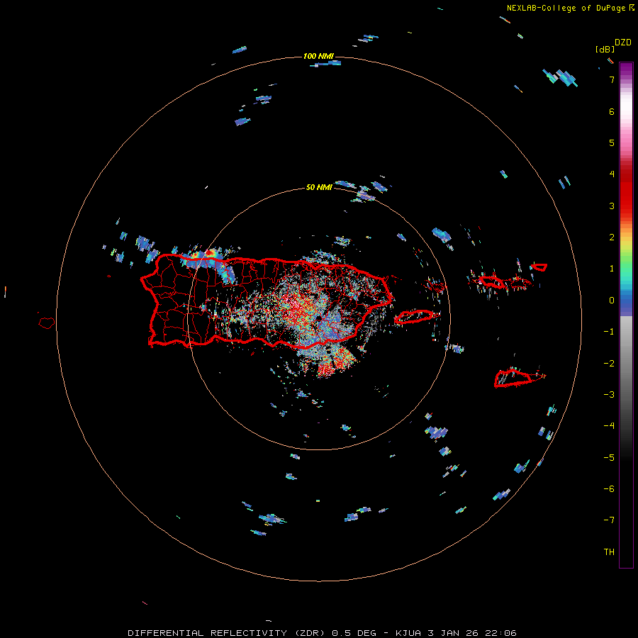Viewport: 638px width, 638px height.
Task: Click the -3 value on the color scale
Action: coord(609,395)
